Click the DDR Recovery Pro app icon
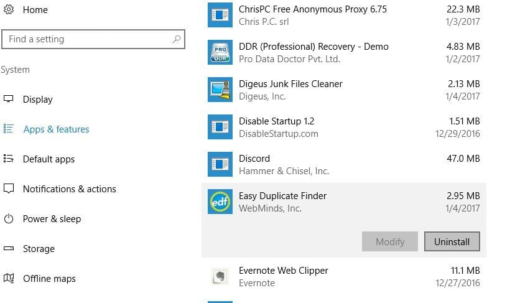 pyautogui.click(x=220, y=52)
